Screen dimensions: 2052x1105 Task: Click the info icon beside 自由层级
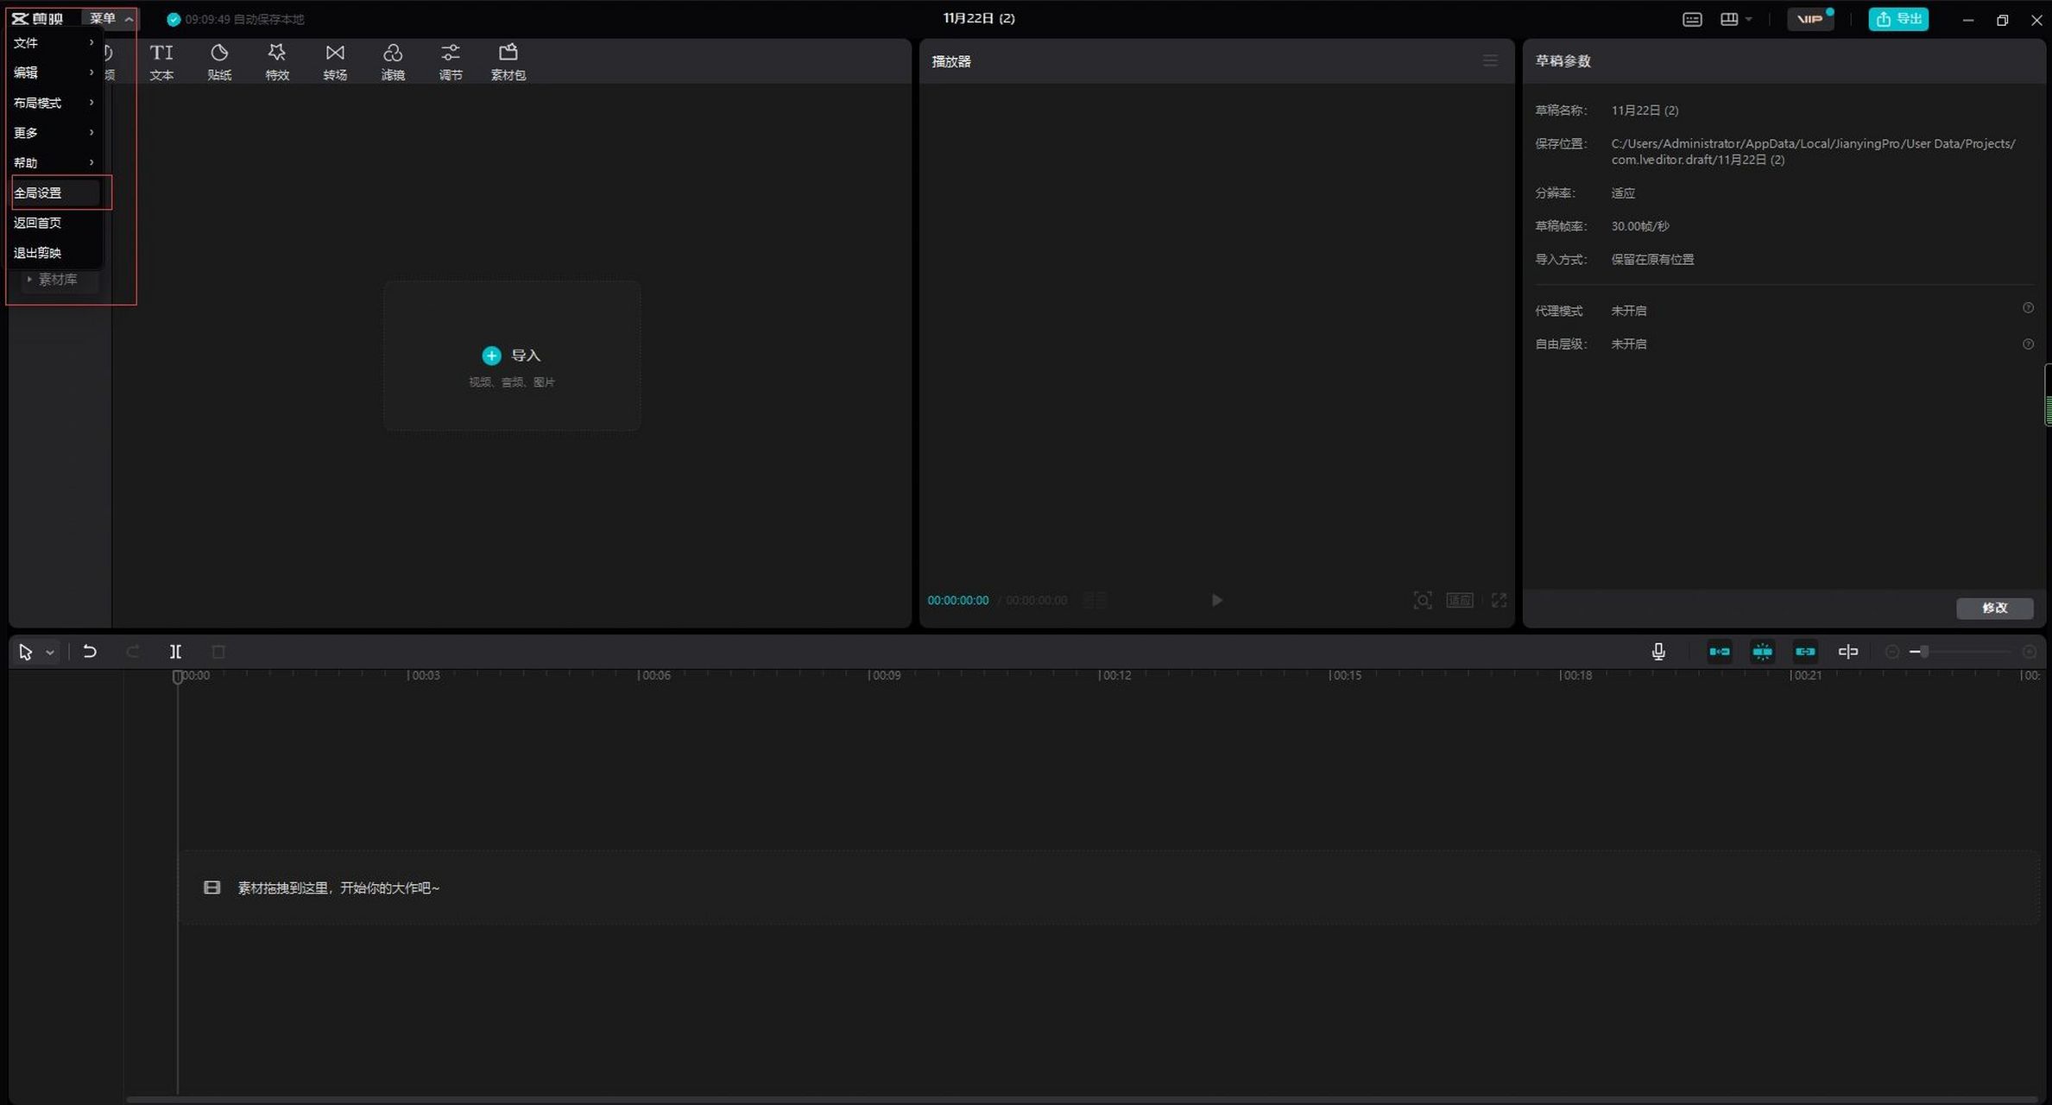(x=2028, y=344)
